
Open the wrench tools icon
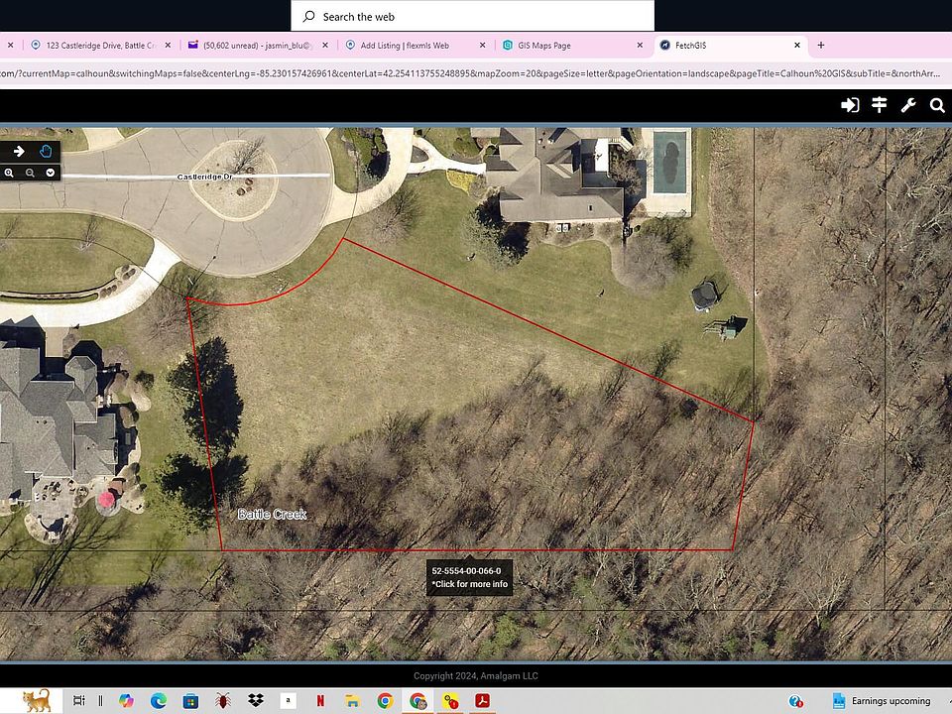click(x=908, y=106)
